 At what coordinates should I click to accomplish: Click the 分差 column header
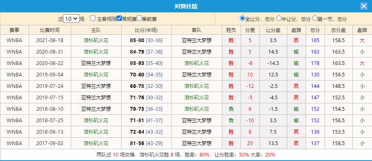point(250,30)
